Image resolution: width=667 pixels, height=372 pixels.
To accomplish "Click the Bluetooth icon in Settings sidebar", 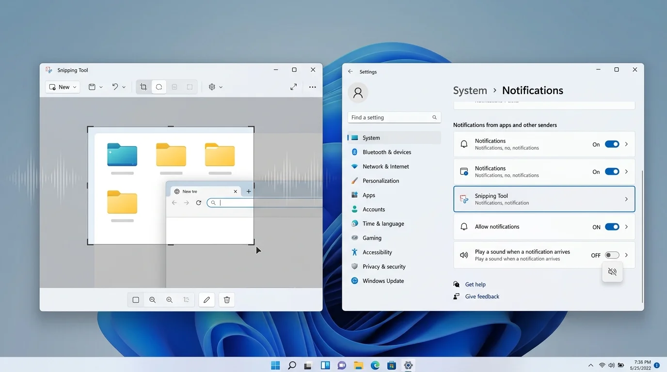I will point(355,152).
